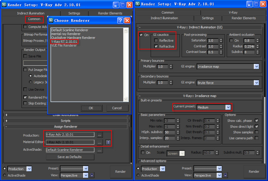Open Preset dropdown in left window
This screenshot has height=181, width=268.
coord(86,169)
